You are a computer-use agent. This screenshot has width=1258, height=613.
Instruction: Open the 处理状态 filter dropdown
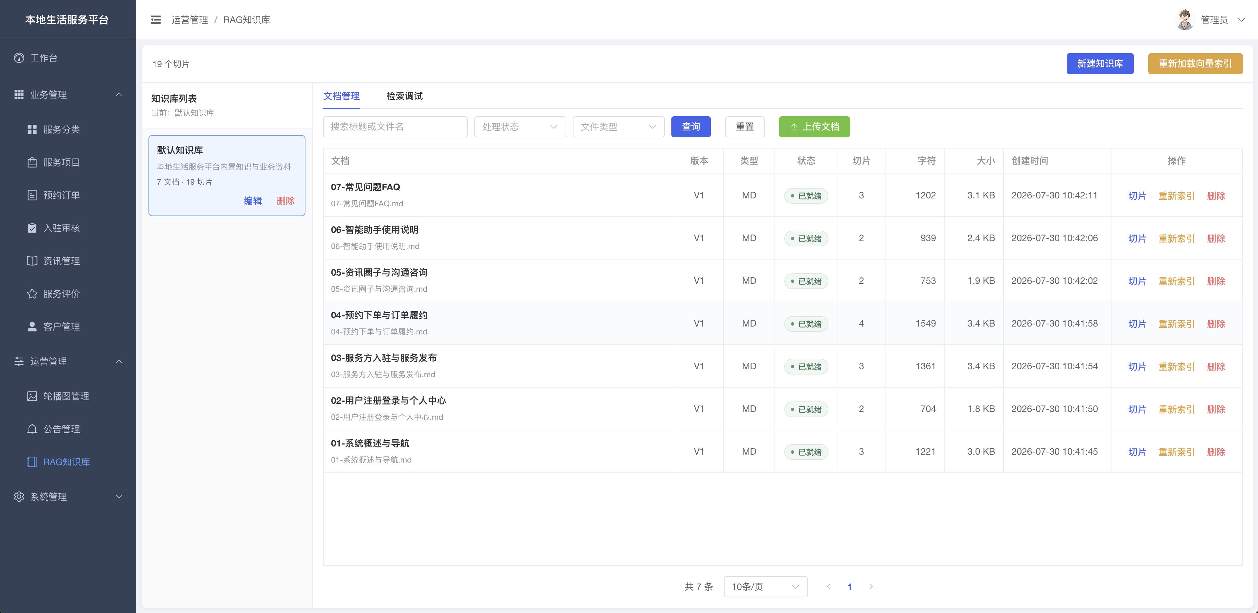520,126
